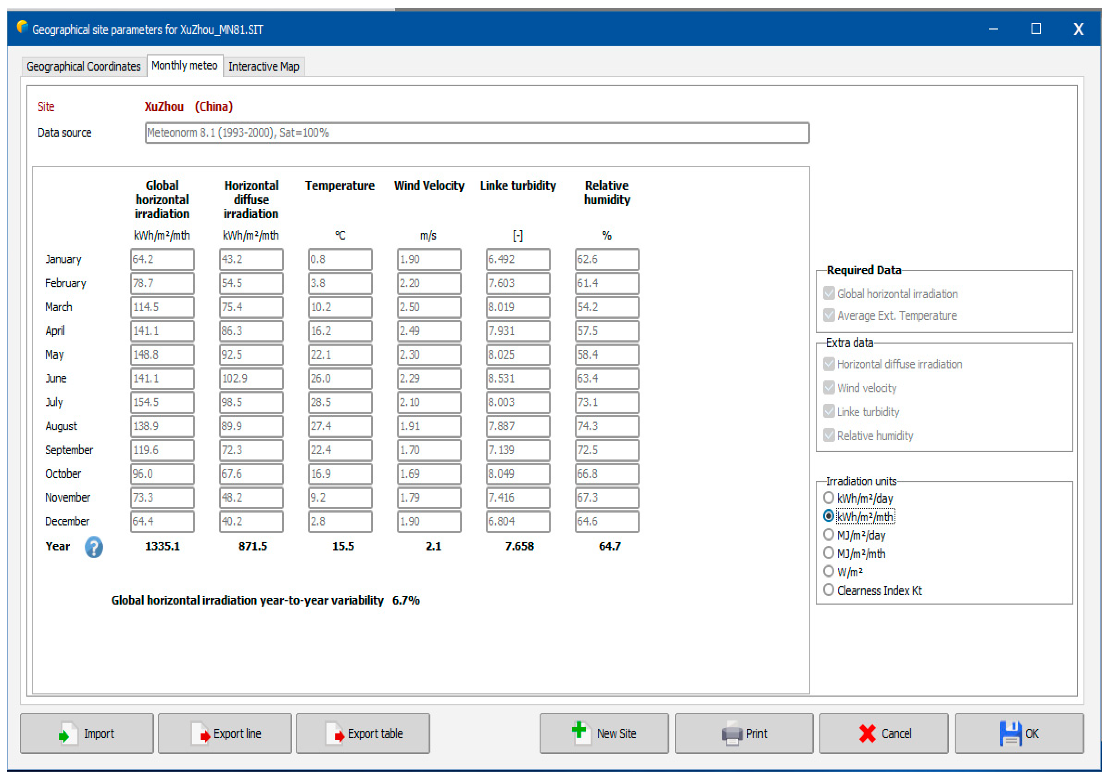
Task: Click Export line button
Action: coord(225,733)
